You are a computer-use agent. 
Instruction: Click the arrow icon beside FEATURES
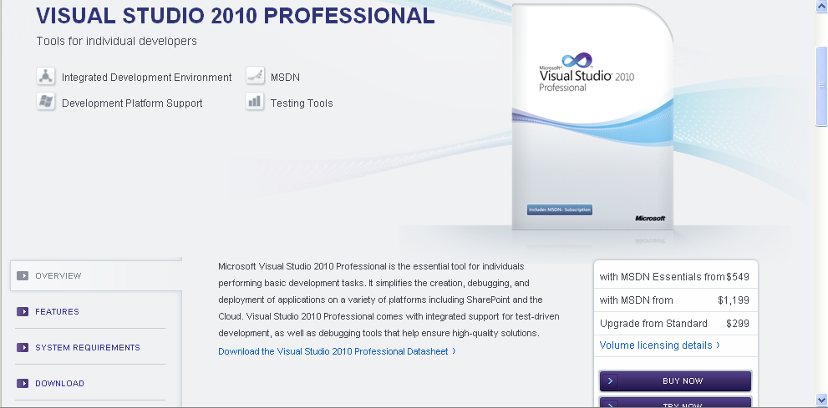(x=23, y=311)
